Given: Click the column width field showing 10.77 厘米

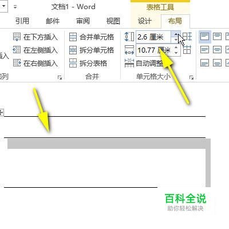Looking at the screenshot, I should (x=154, y=50).
